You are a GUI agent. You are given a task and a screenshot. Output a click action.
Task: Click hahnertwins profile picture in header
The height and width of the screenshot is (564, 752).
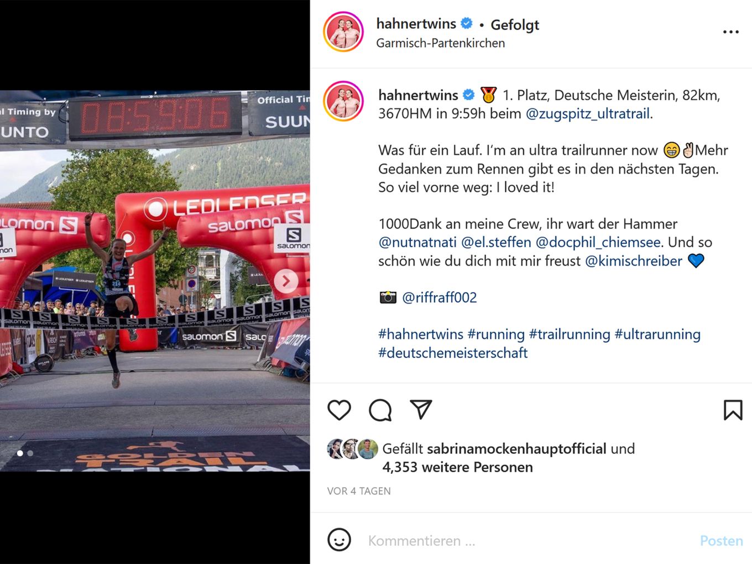click(343, 32)
